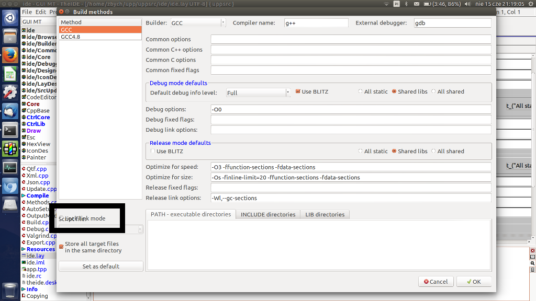Open the Terminal from the launcher

(x=10, y=130)
